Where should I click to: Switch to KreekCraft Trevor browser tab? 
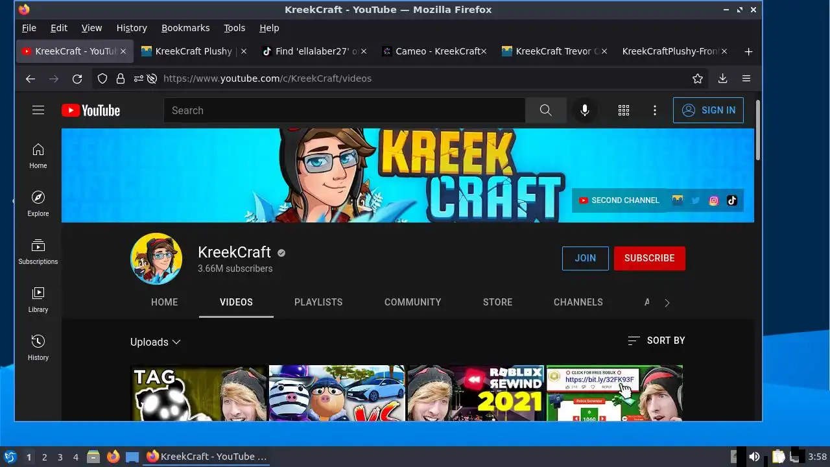point(554,51)
